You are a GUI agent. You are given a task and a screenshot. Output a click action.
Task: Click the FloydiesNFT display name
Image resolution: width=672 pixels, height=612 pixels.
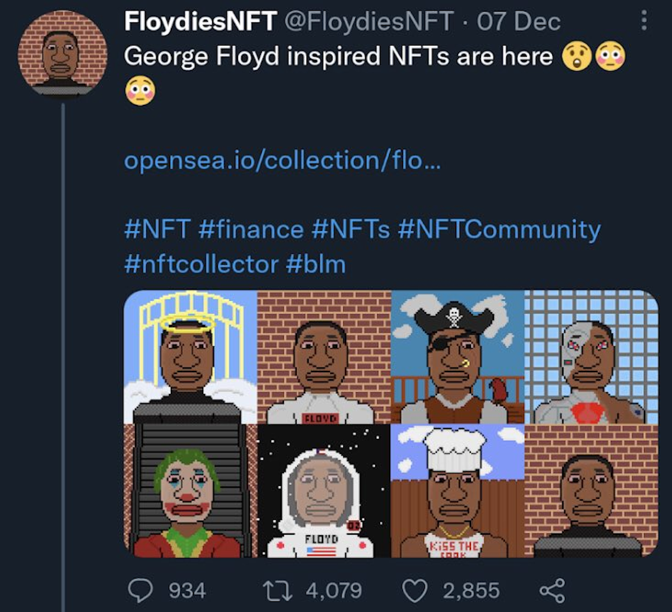click(200, 22)
